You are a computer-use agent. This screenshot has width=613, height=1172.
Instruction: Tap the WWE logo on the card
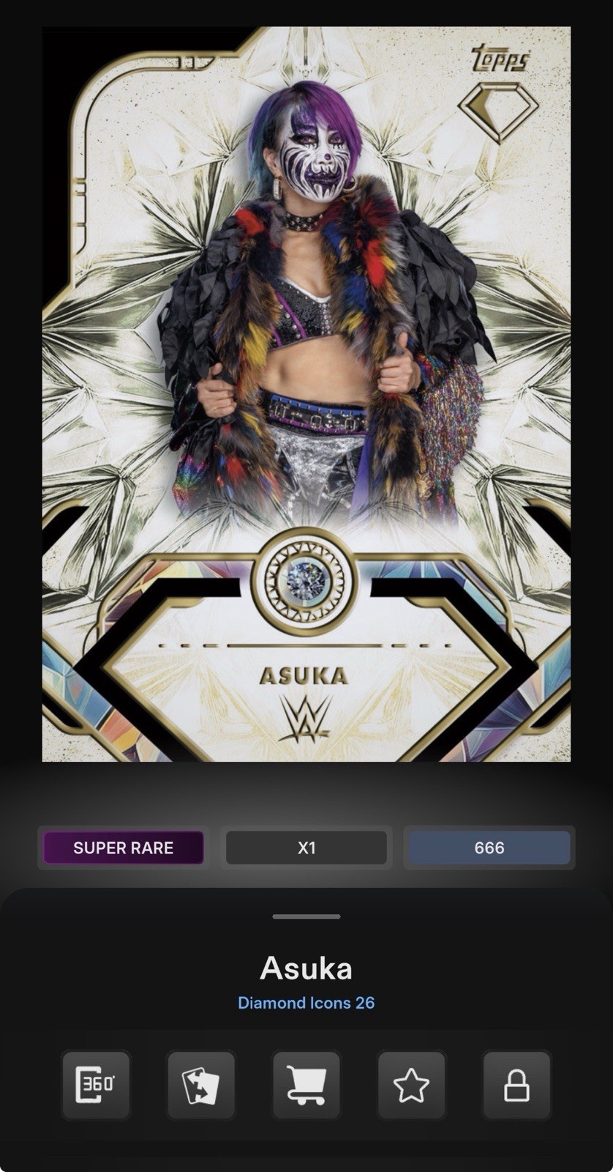point(305,719)
